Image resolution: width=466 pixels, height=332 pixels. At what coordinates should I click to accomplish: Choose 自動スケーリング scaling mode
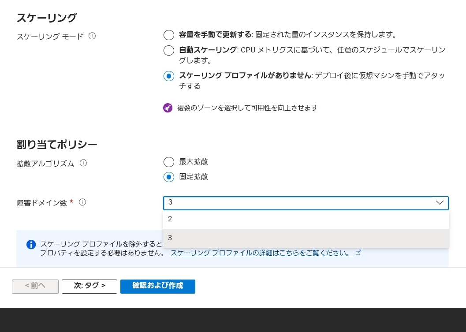tap(169, 50)
